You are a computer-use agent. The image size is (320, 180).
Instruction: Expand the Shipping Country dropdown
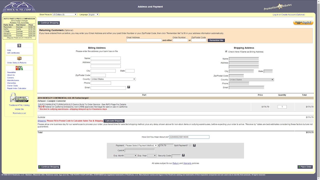[251, 79]
